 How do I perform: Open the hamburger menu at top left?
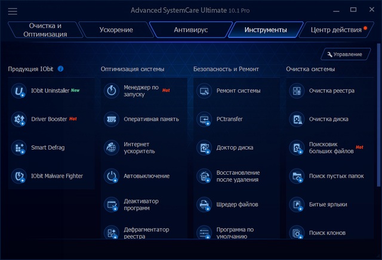pos(13,11)
